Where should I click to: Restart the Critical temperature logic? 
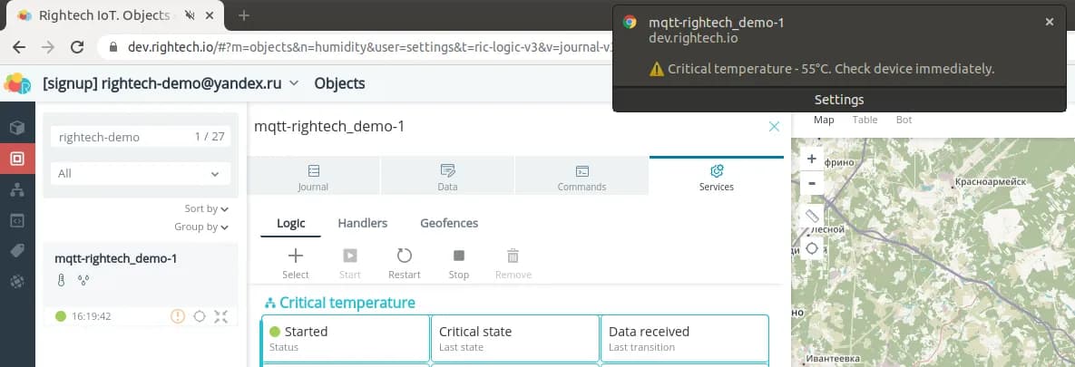pyautogui.click(x=404, y=263)
